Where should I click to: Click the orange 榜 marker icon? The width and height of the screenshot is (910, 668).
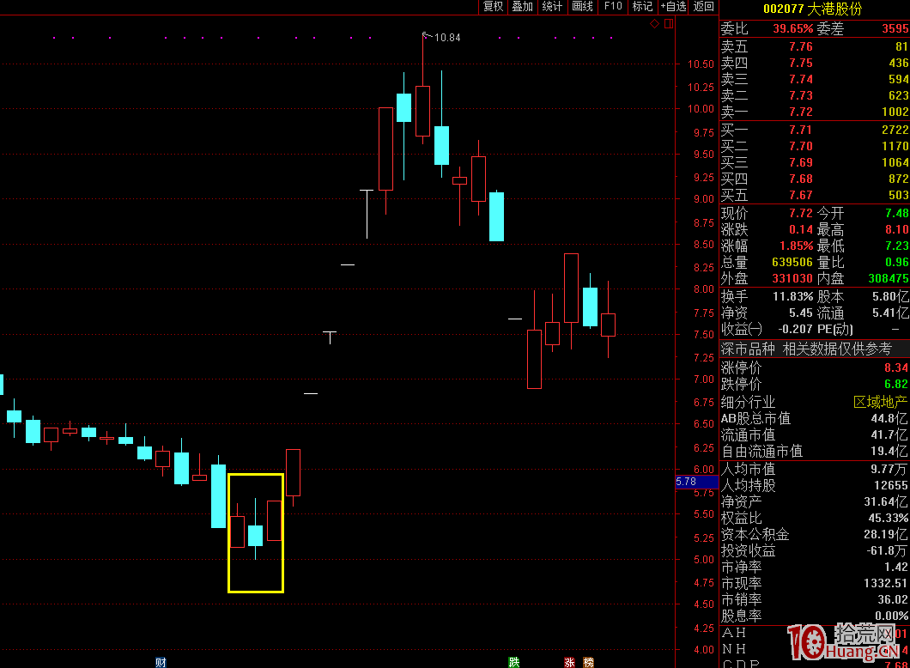pyautogui.click(x=588, y=662)
